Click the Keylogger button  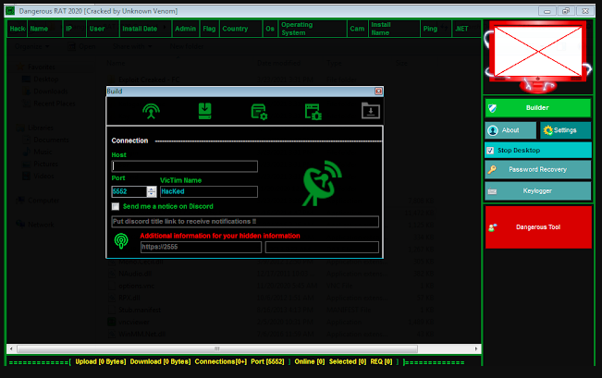point(537,190)
